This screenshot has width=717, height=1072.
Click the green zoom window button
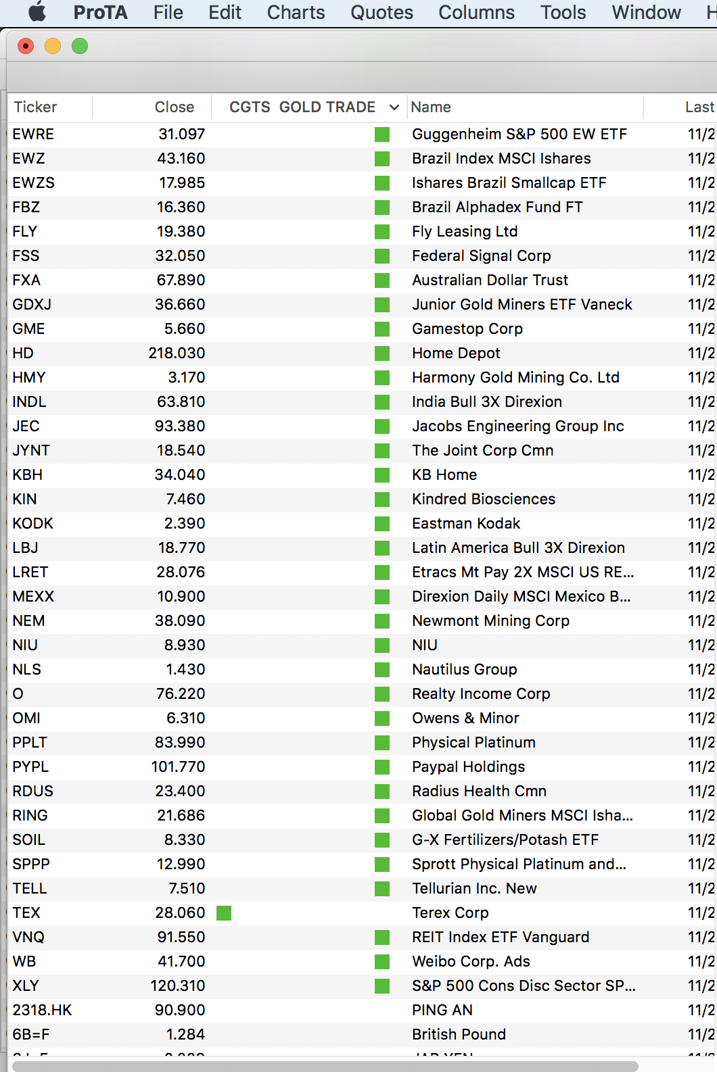click(x=80, y=46)
